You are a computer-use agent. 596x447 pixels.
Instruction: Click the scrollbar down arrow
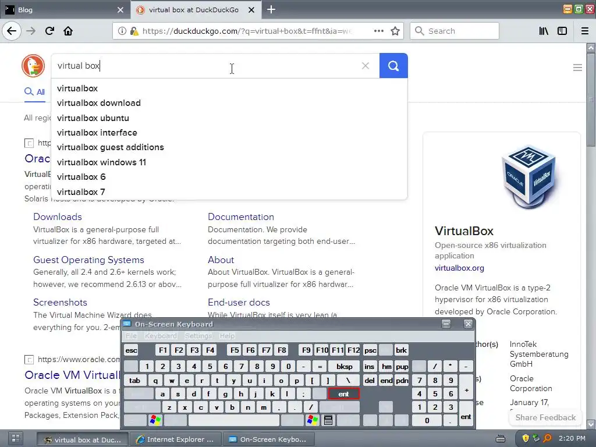click(591, 424)
